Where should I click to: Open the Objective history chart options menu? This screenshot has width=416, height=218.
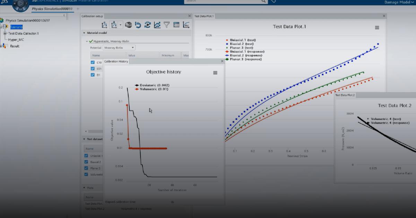click(215, 73)
